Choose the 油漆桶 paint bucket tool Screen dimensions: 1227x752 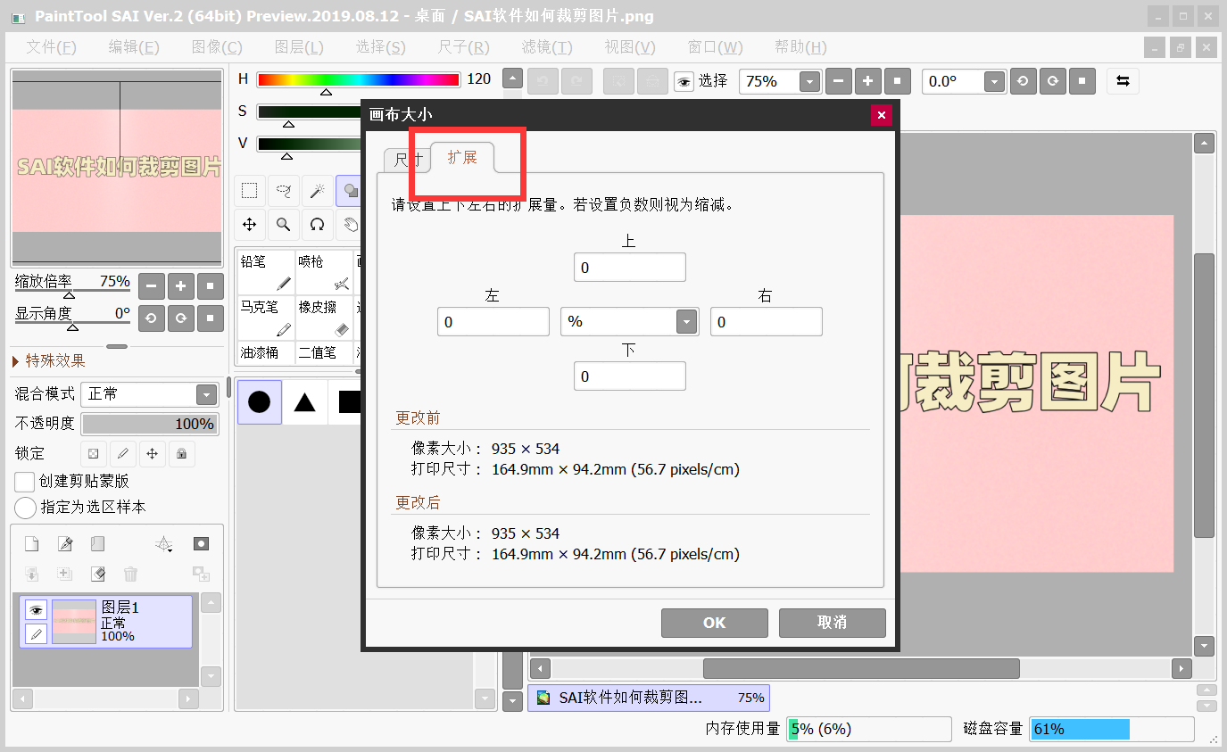click(265, 351)
